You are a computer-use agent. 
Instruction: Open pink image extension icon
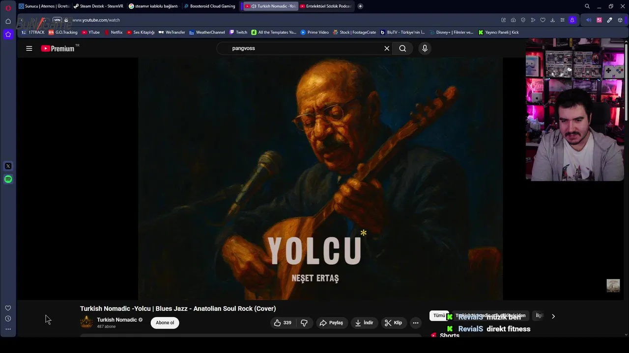pyautogui.click(x=599, y=20)
